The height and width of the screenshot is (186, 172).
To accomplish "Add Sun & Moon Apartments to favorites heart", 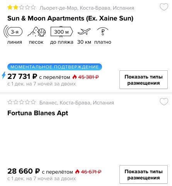I will (164, 7).
